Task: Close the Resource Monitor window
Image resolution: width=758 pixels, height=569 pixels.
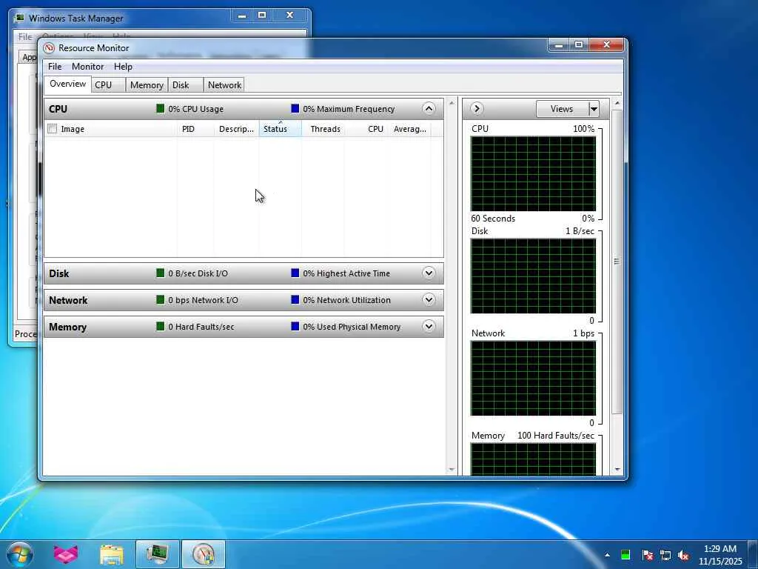Action: (x=606, y=45)
